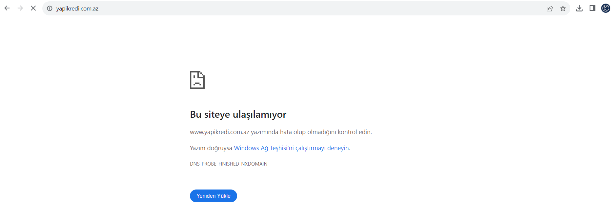Bookmark this page with the star icon
The image size is (611, 220).
tap(563, 9)
